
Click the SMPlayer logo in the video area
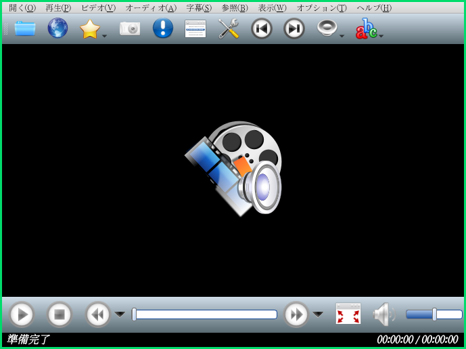tap(233, 169)
